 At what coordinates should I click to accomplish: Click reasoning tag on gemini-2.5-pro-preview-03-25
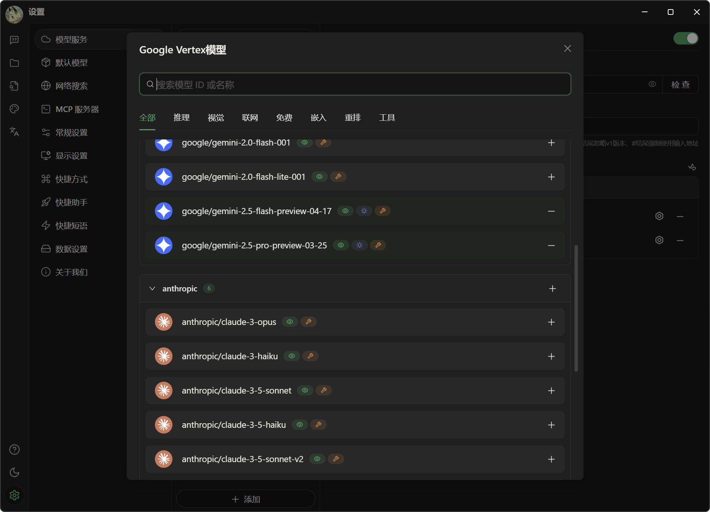click(x=359, y=245)
